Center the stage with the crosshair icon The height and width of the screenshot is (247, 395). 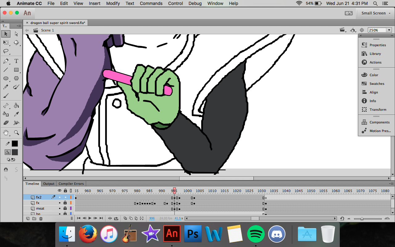coord(362,30)
